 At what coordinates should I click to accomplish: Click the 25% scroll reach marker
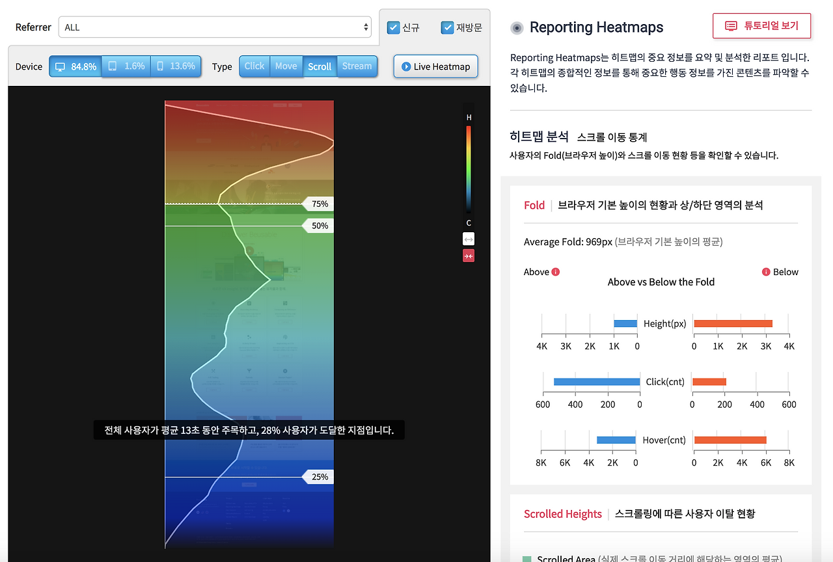(318, 477)
